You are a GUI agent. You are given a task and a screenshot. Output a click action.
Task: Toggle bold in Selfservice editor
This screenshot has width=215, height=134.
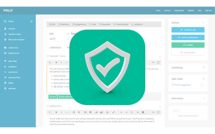pos(56,112)
